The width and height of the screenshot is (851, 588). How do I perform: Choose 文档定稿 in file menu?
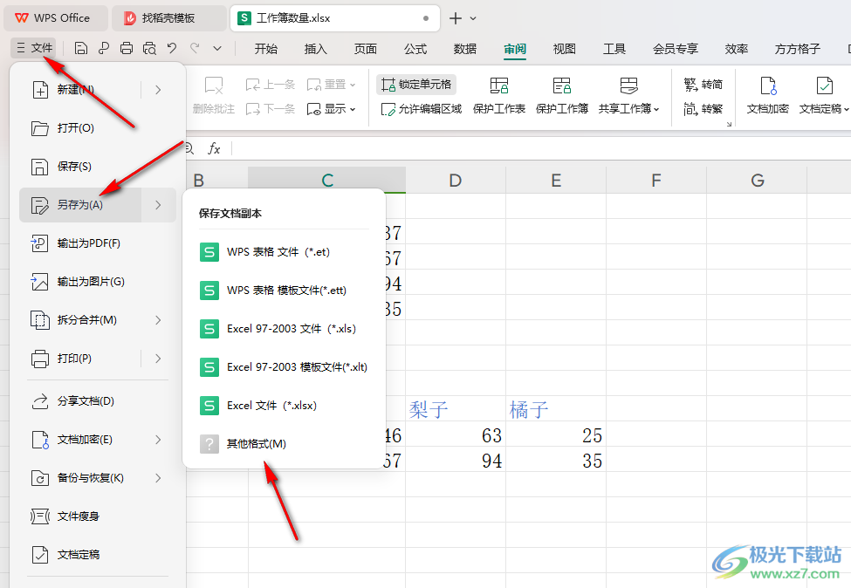[x=98, y=554]
